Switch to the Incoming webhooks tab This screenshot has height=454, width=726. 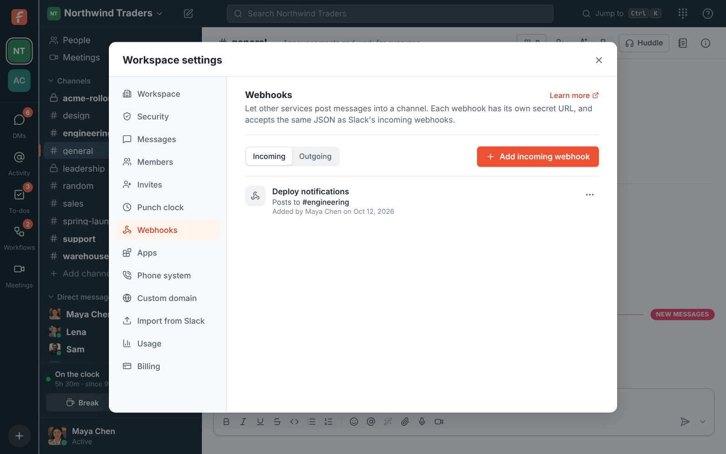(x=269, y=156)
